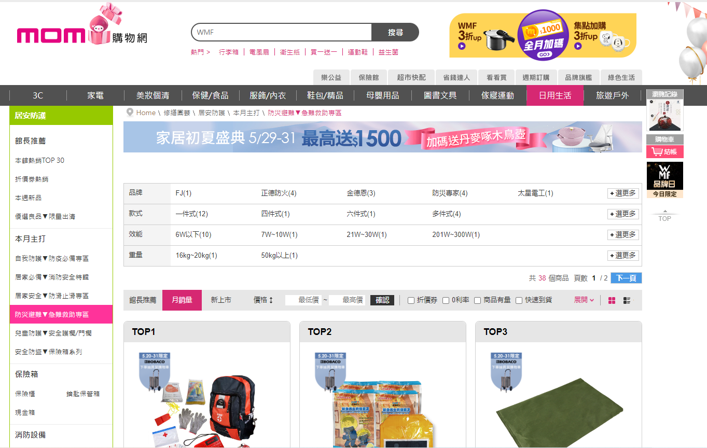Image resolution: width=707 pixels, height=448 pixels.
Task: Click hot keyword 行李箱
Action: coord(229,52)
